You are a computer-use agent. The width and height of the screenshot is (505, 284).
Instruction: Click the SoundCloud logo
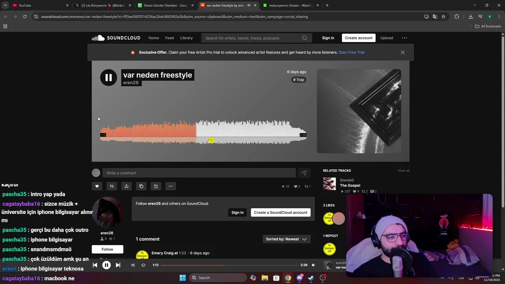point(116,38)
